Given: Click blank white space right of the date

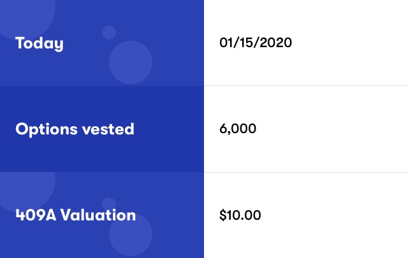Looking at the screenshot, I should [349, 43].
